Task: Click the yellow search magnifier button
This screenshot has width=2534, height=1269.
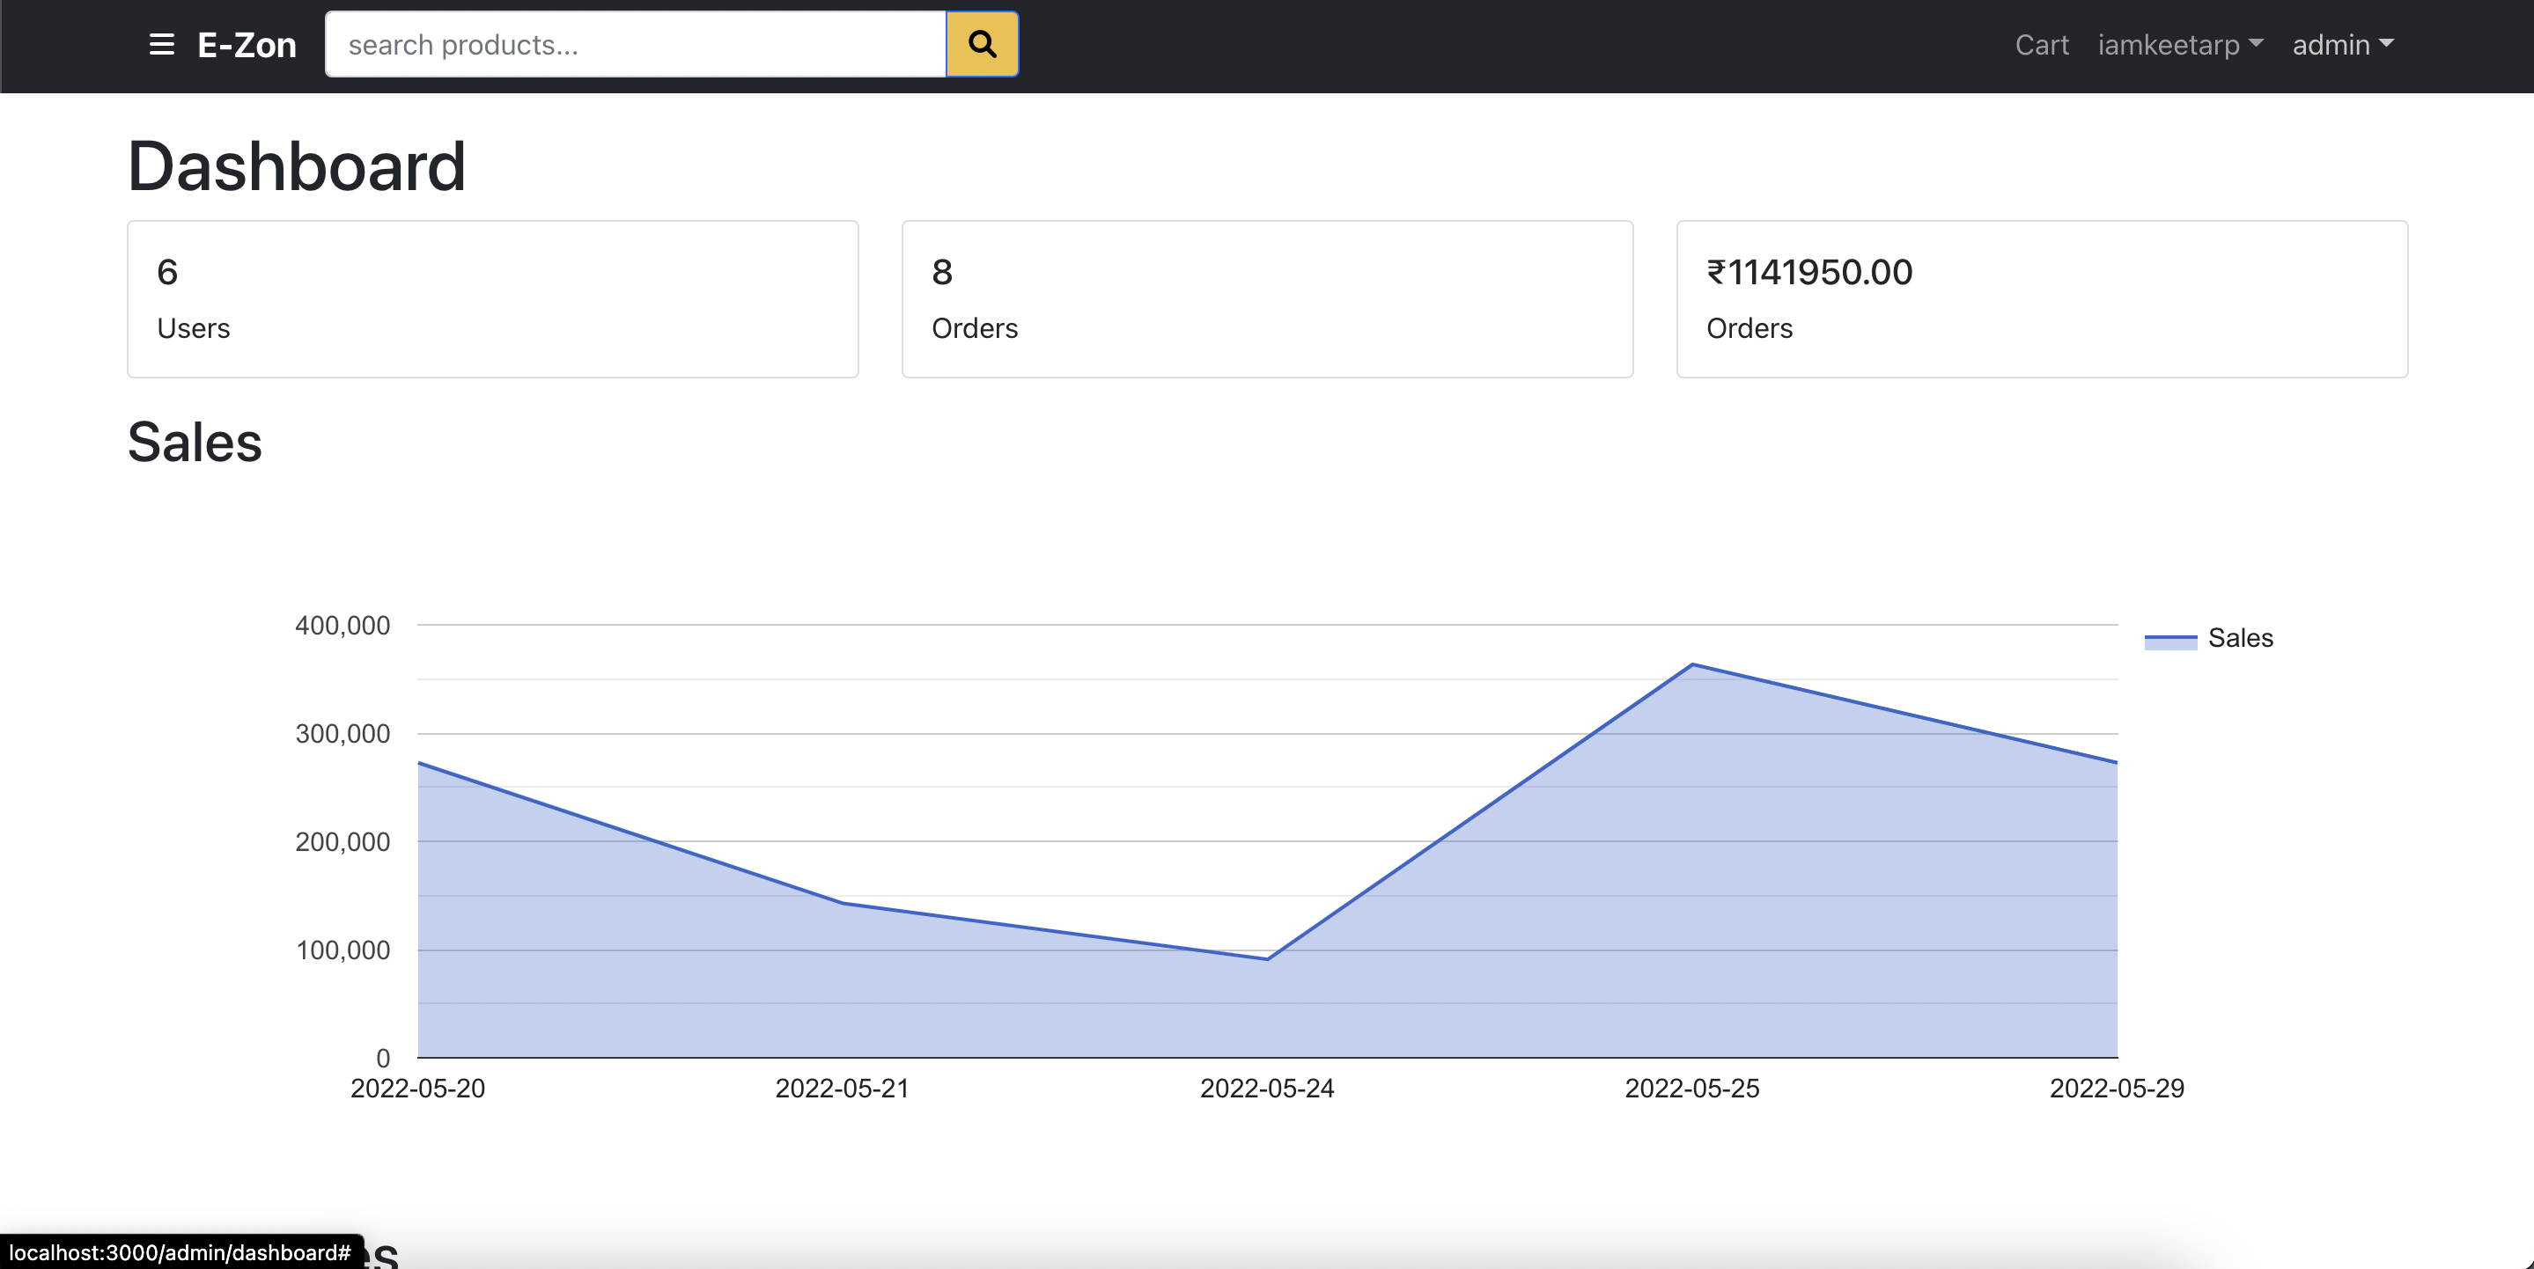Action: coord(982,44)
